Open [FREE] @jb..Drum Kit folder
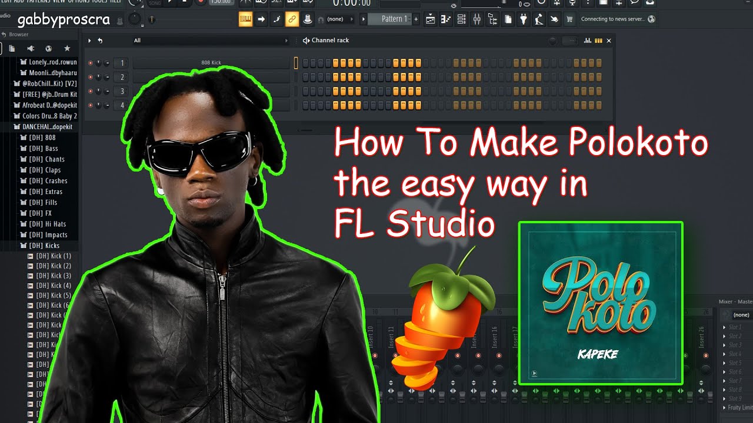The width and height of the screenshot is (753, 423). [45, 95]
